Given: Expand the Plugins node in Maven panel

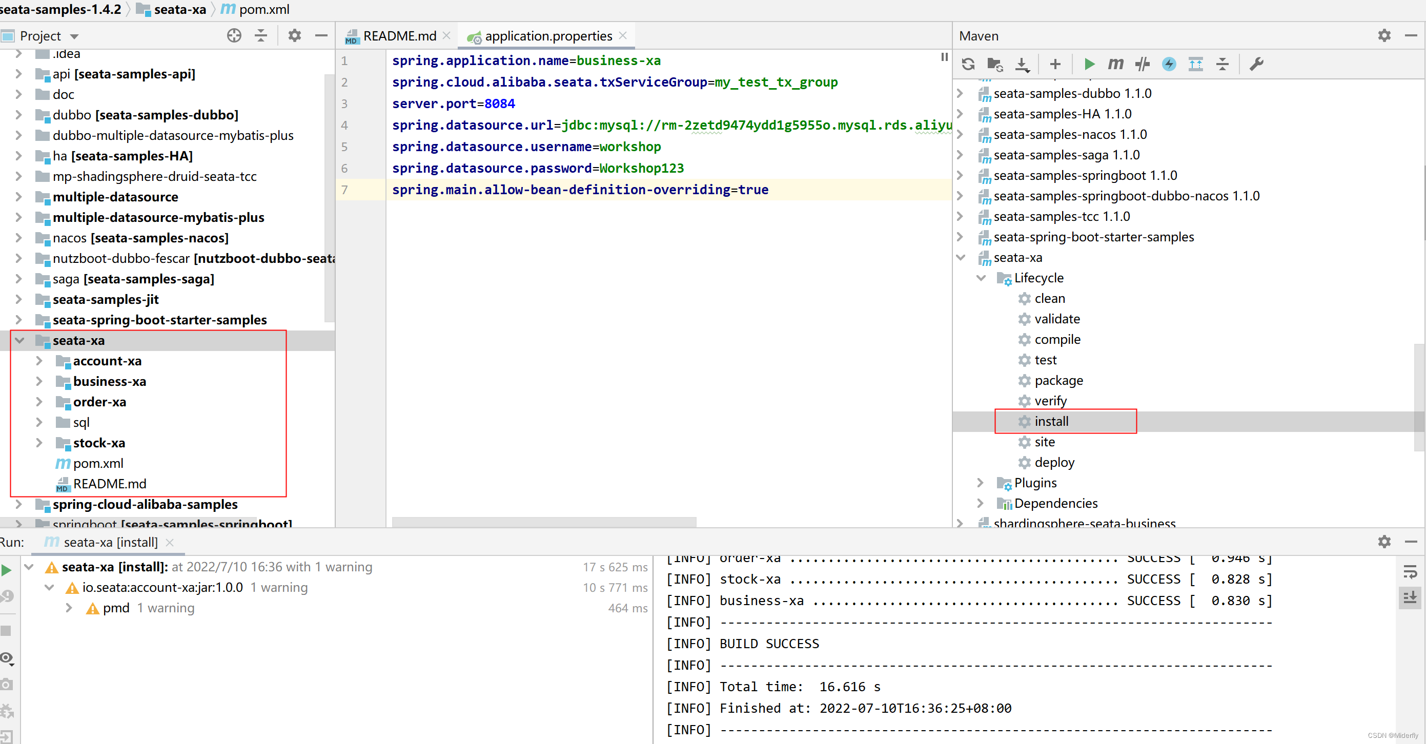Looking at the screenshot, I should tap(980, 483).
